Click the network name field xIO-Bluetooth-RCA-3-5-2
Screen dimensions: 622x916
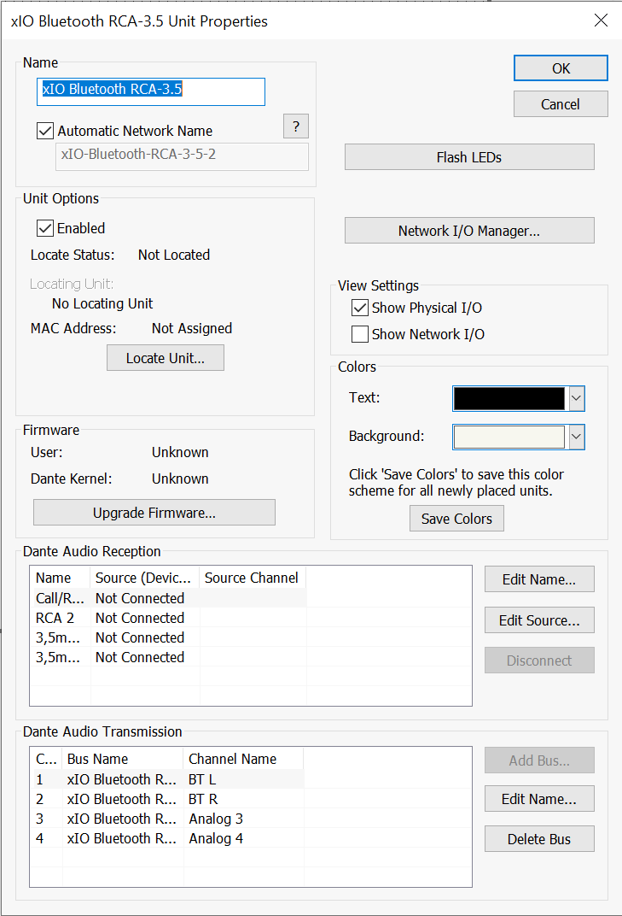click(x=182, y=156)
